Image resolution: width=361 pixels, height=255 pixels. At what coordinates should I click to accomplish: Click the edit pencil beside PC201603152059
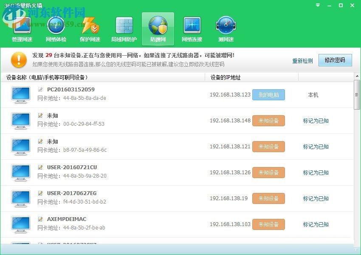pos(40,89)
